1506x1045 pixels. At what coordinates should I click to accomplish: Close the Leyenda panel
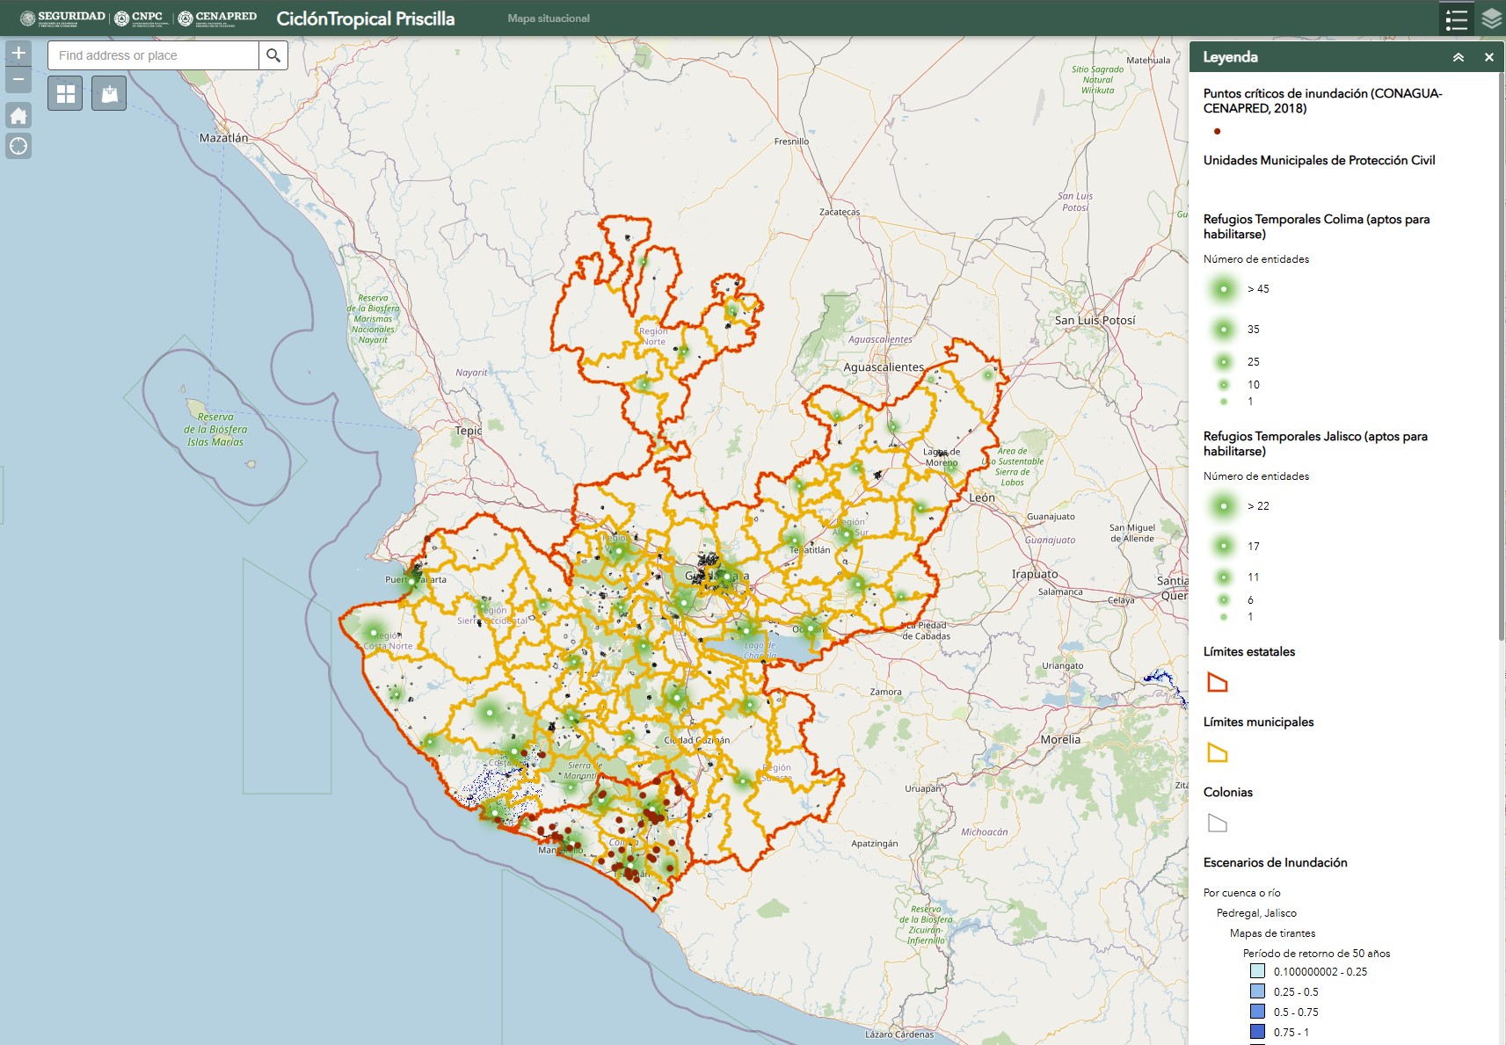(x=1488, y=57)
